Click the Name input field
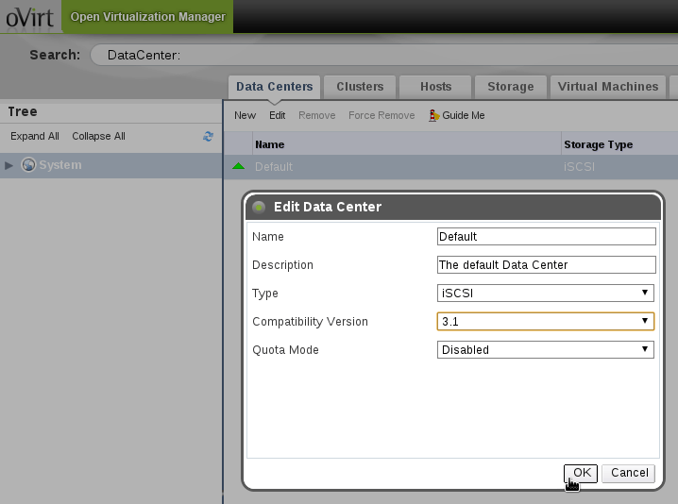The height and width of the screenshot is (504, 678). point(546,237)
